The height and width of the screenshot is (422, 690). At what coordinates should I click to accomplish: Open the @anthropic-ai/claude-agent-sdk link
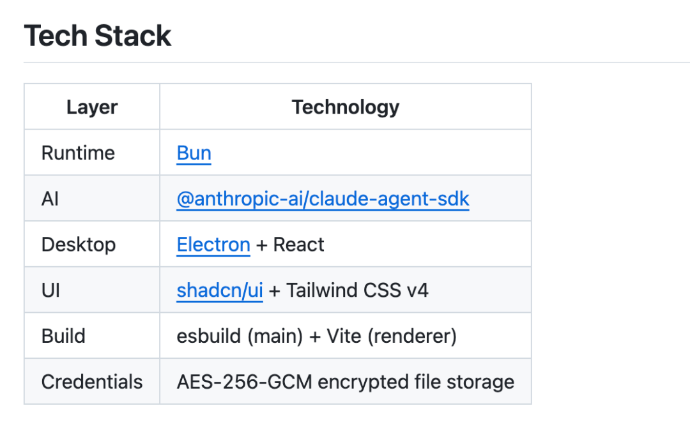coord(323,199)
